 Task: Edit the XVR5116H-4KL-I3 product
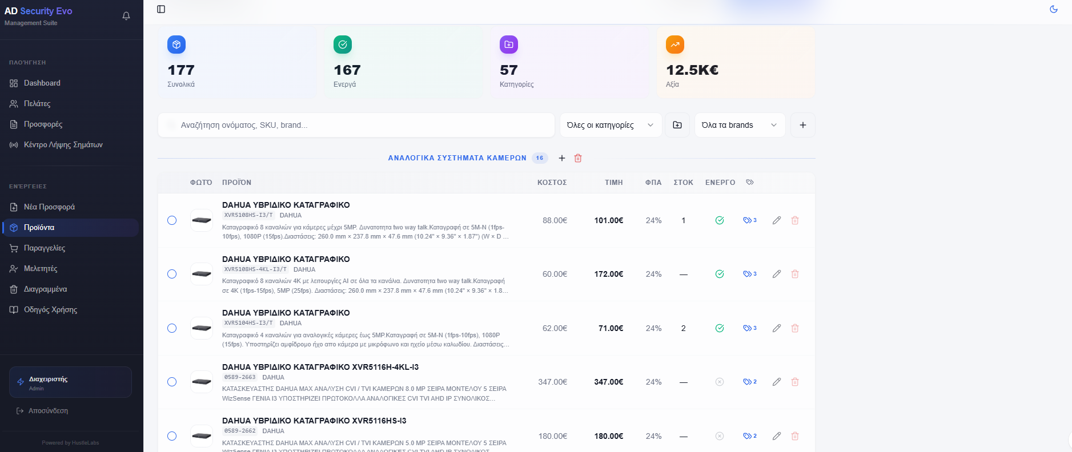[777, 382]
